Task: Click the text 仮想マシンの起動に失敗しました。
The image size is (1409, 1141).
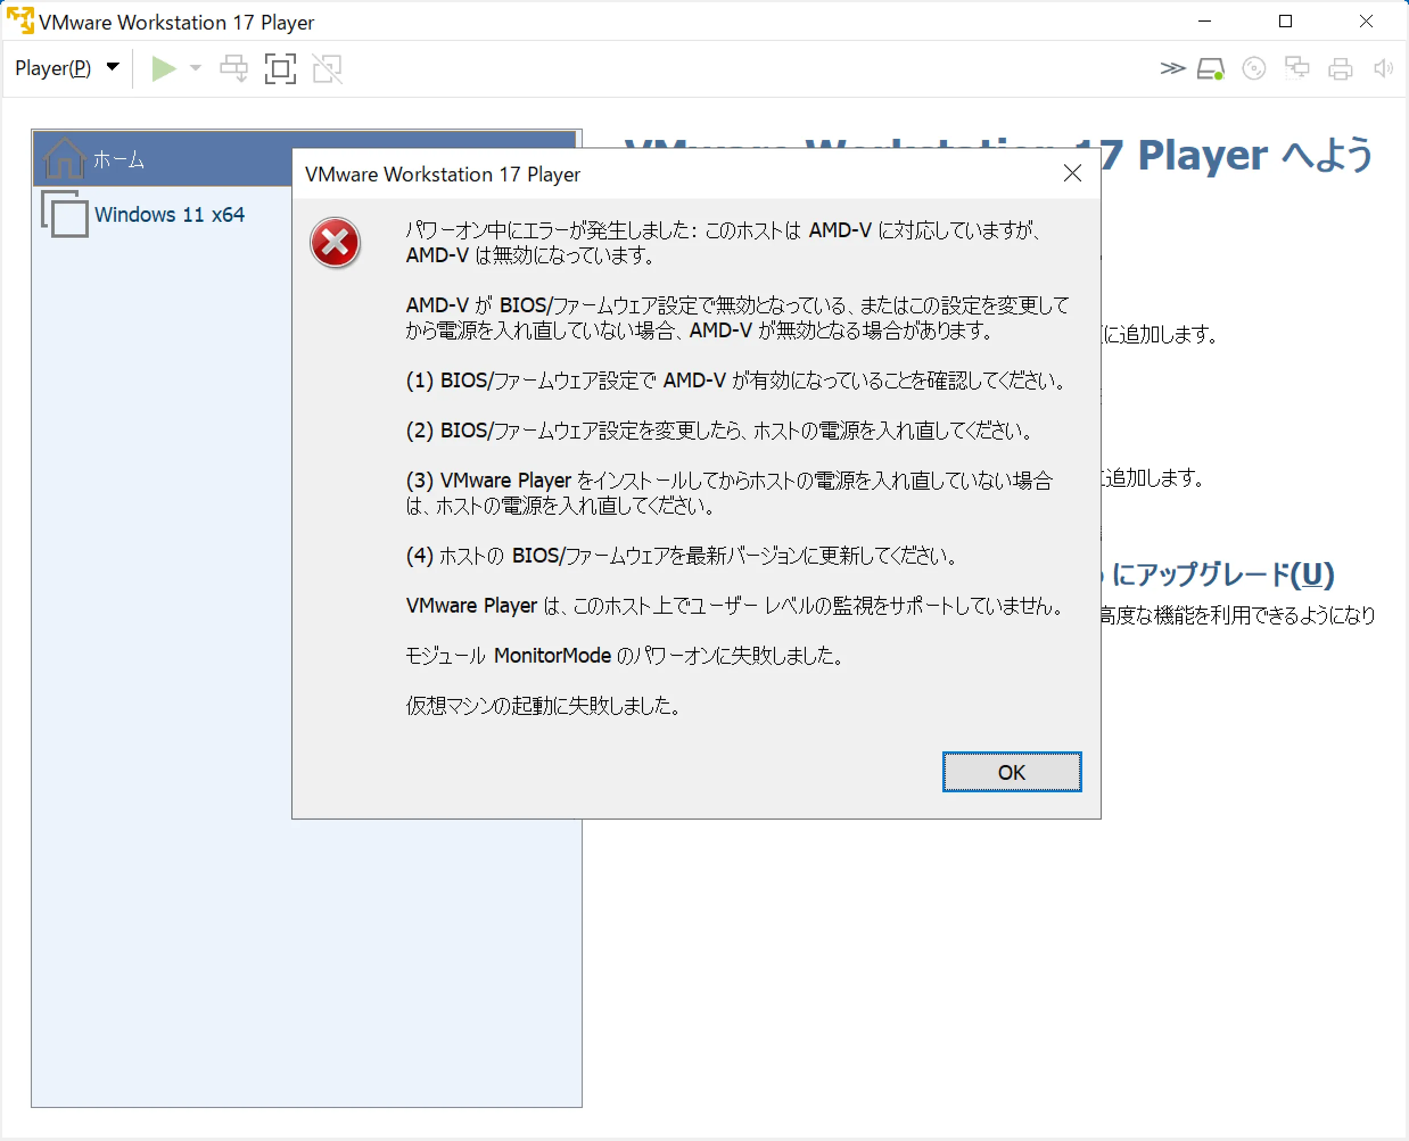Action: (544, 705)
